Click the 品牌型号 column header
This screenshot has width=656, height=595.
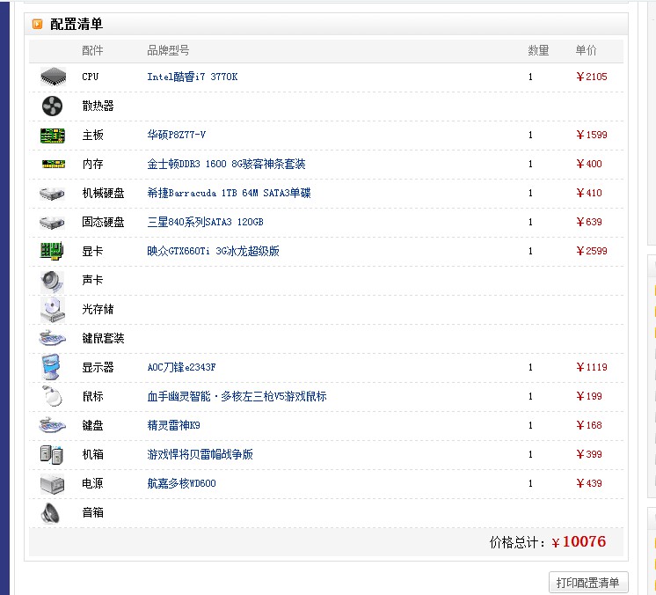(168, 51)
